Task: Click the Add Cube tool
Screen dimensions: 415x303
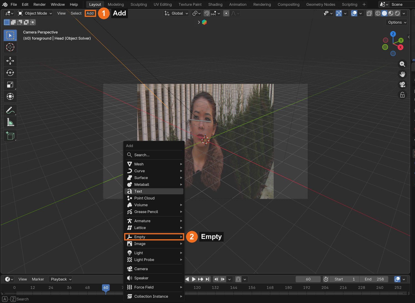Action: click(x=10, y=136)
